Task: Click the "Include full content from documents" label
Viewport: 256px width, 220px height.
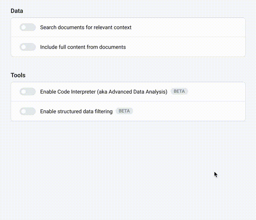Action: point(83,47)
